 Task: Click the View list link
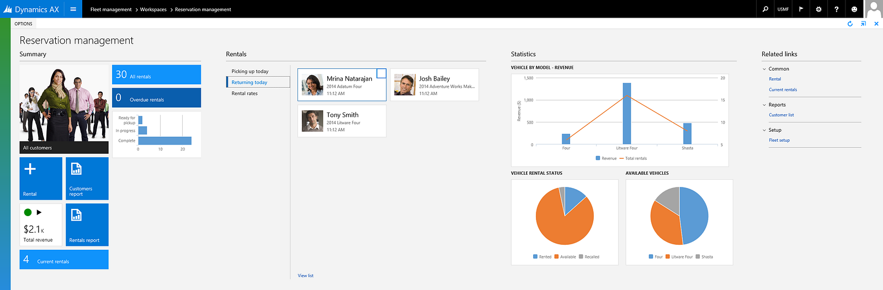pos(306,276)
